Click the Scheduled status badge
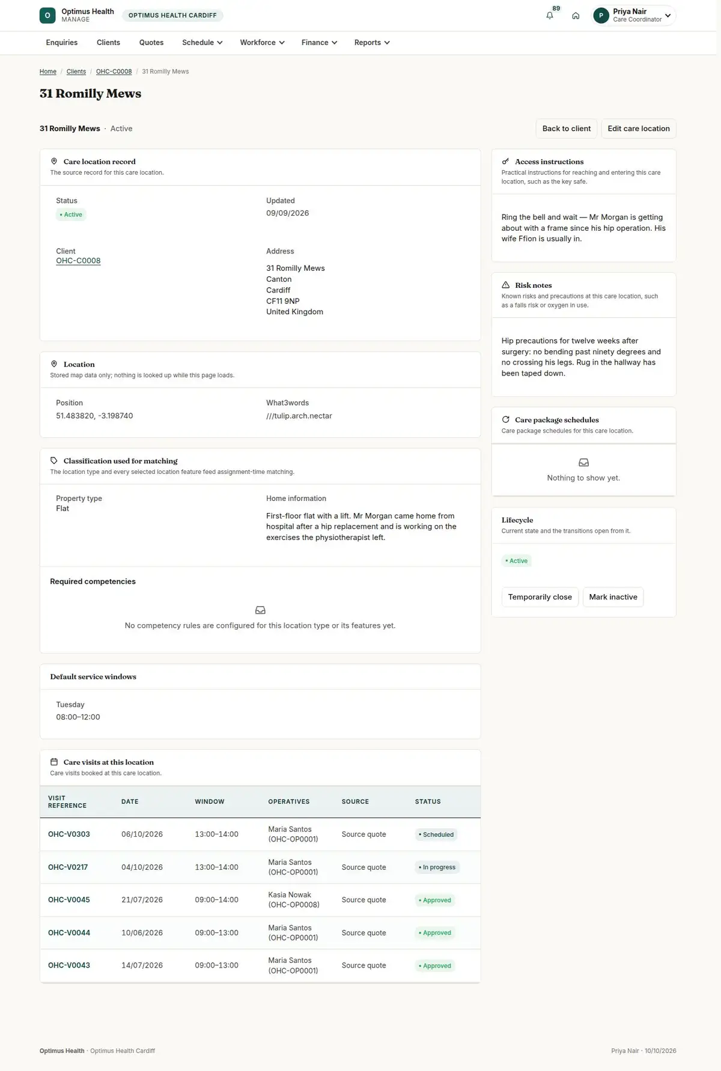721x1071 pixels. pos(436,834)
